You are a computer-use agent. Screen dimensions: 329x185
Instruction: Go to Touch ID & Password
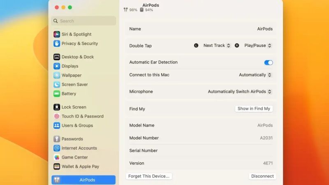83,116
